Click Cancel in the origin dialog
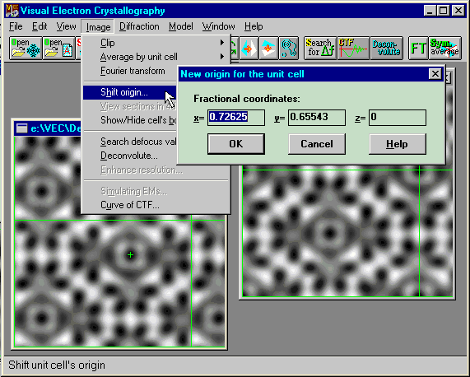The width and height of the screenshot is (470, 377). 317,144
